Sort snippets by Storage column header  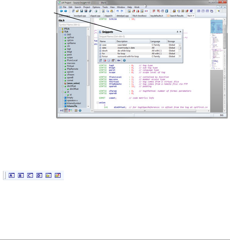tap(174, 41)
